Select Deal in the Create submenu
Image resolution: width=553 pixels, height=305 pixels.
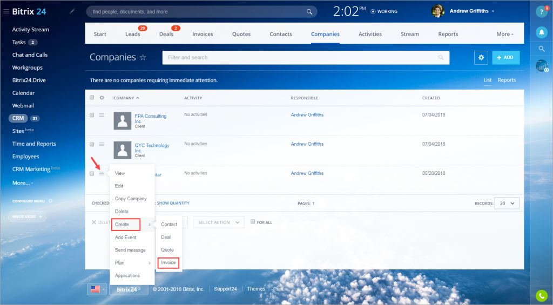point(166,237)
